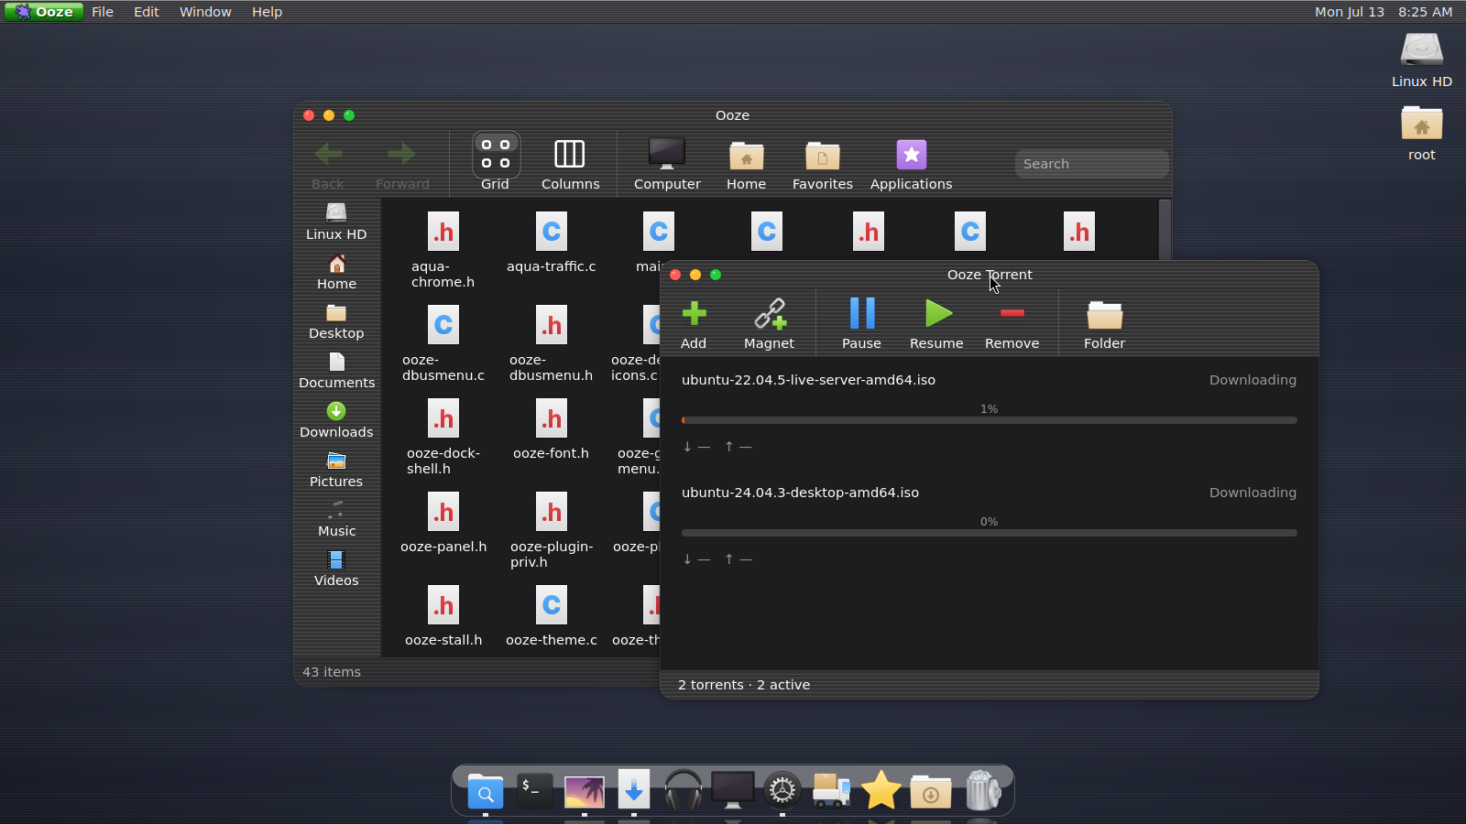Open the Help menu
The height and width of the screenshot is (824, 1466).
[x=267, y=12]
